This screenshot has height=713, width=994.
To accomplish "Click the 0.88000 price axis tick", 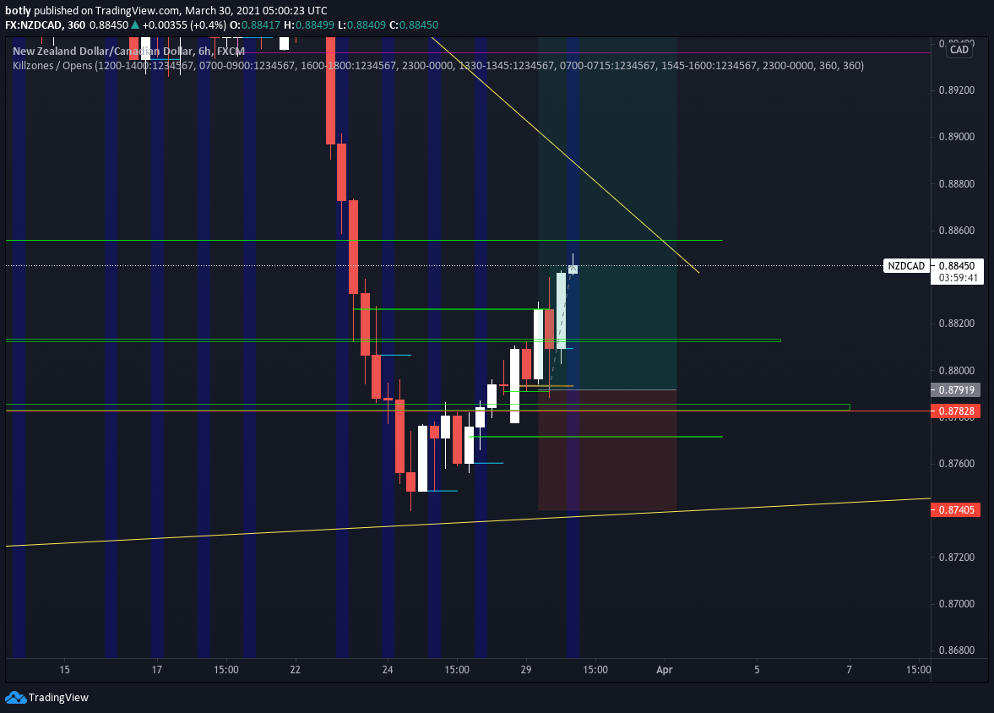I will click(x=957, y=371).
